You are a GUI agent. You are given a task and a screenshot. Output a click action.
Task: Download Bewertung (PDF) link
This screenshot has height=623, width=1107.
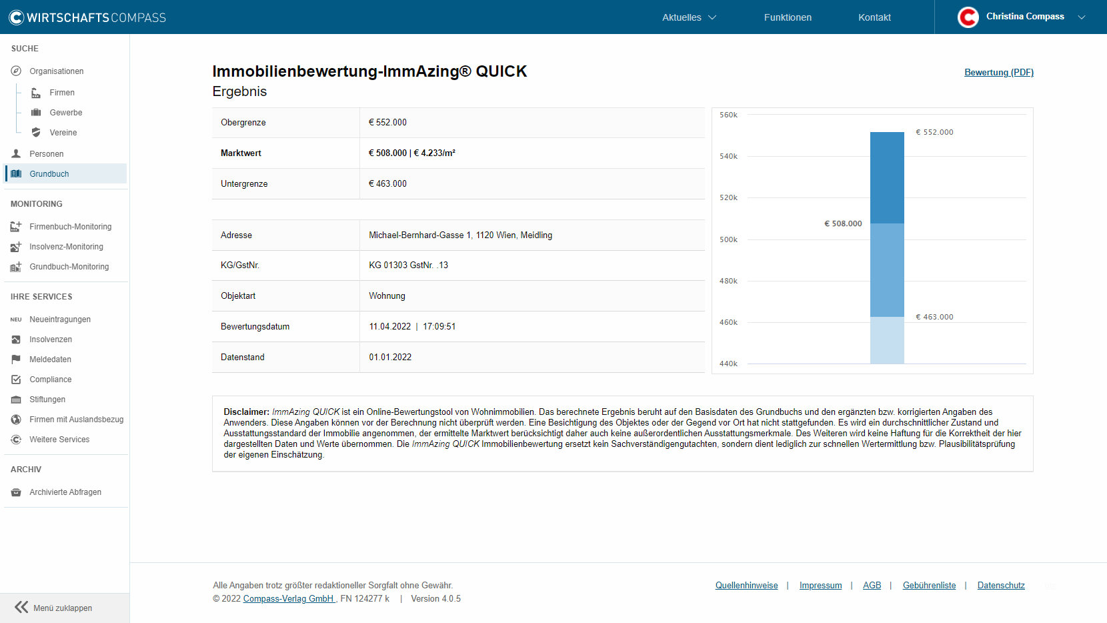(999, 72)
